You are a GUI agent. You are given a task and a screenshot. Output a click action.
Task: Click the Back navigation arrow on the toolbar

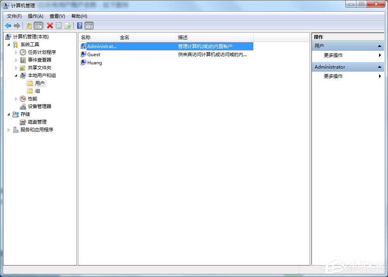[8, 26]
